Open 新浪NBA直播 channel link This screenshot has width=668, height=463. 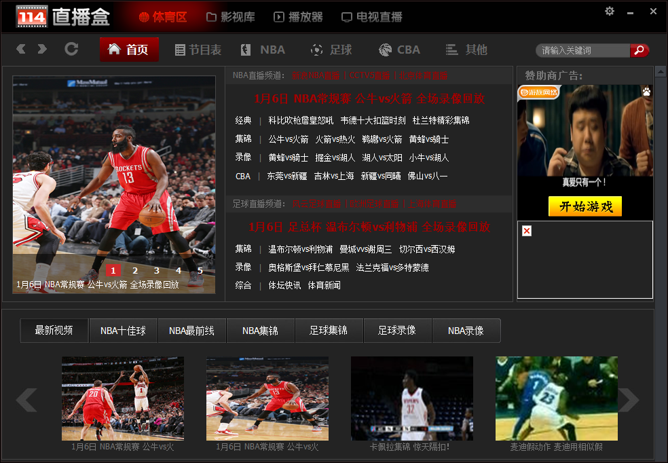tap(316, 76)
